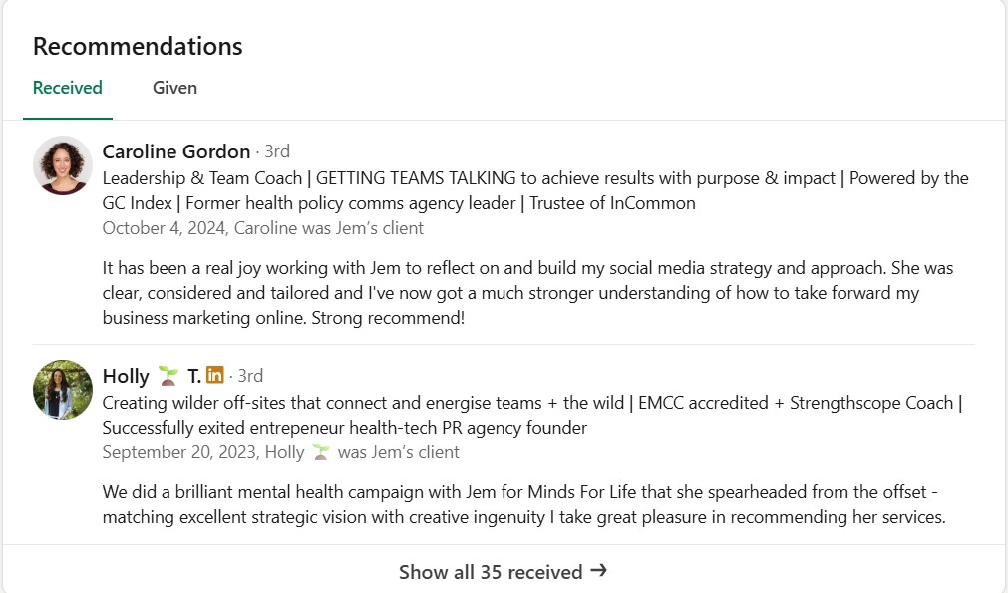This screenshot has height=593, width=1008.
Task: Click the October 4, 2024 date line
Action: pyautogui.click(x=263, y=228)
